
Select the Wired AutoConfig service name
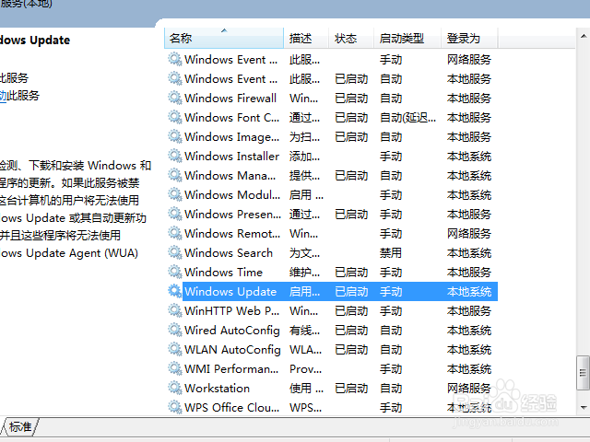[232, 331]
